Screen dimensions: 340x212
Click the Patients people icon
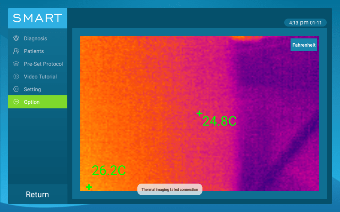pos(16,51)
